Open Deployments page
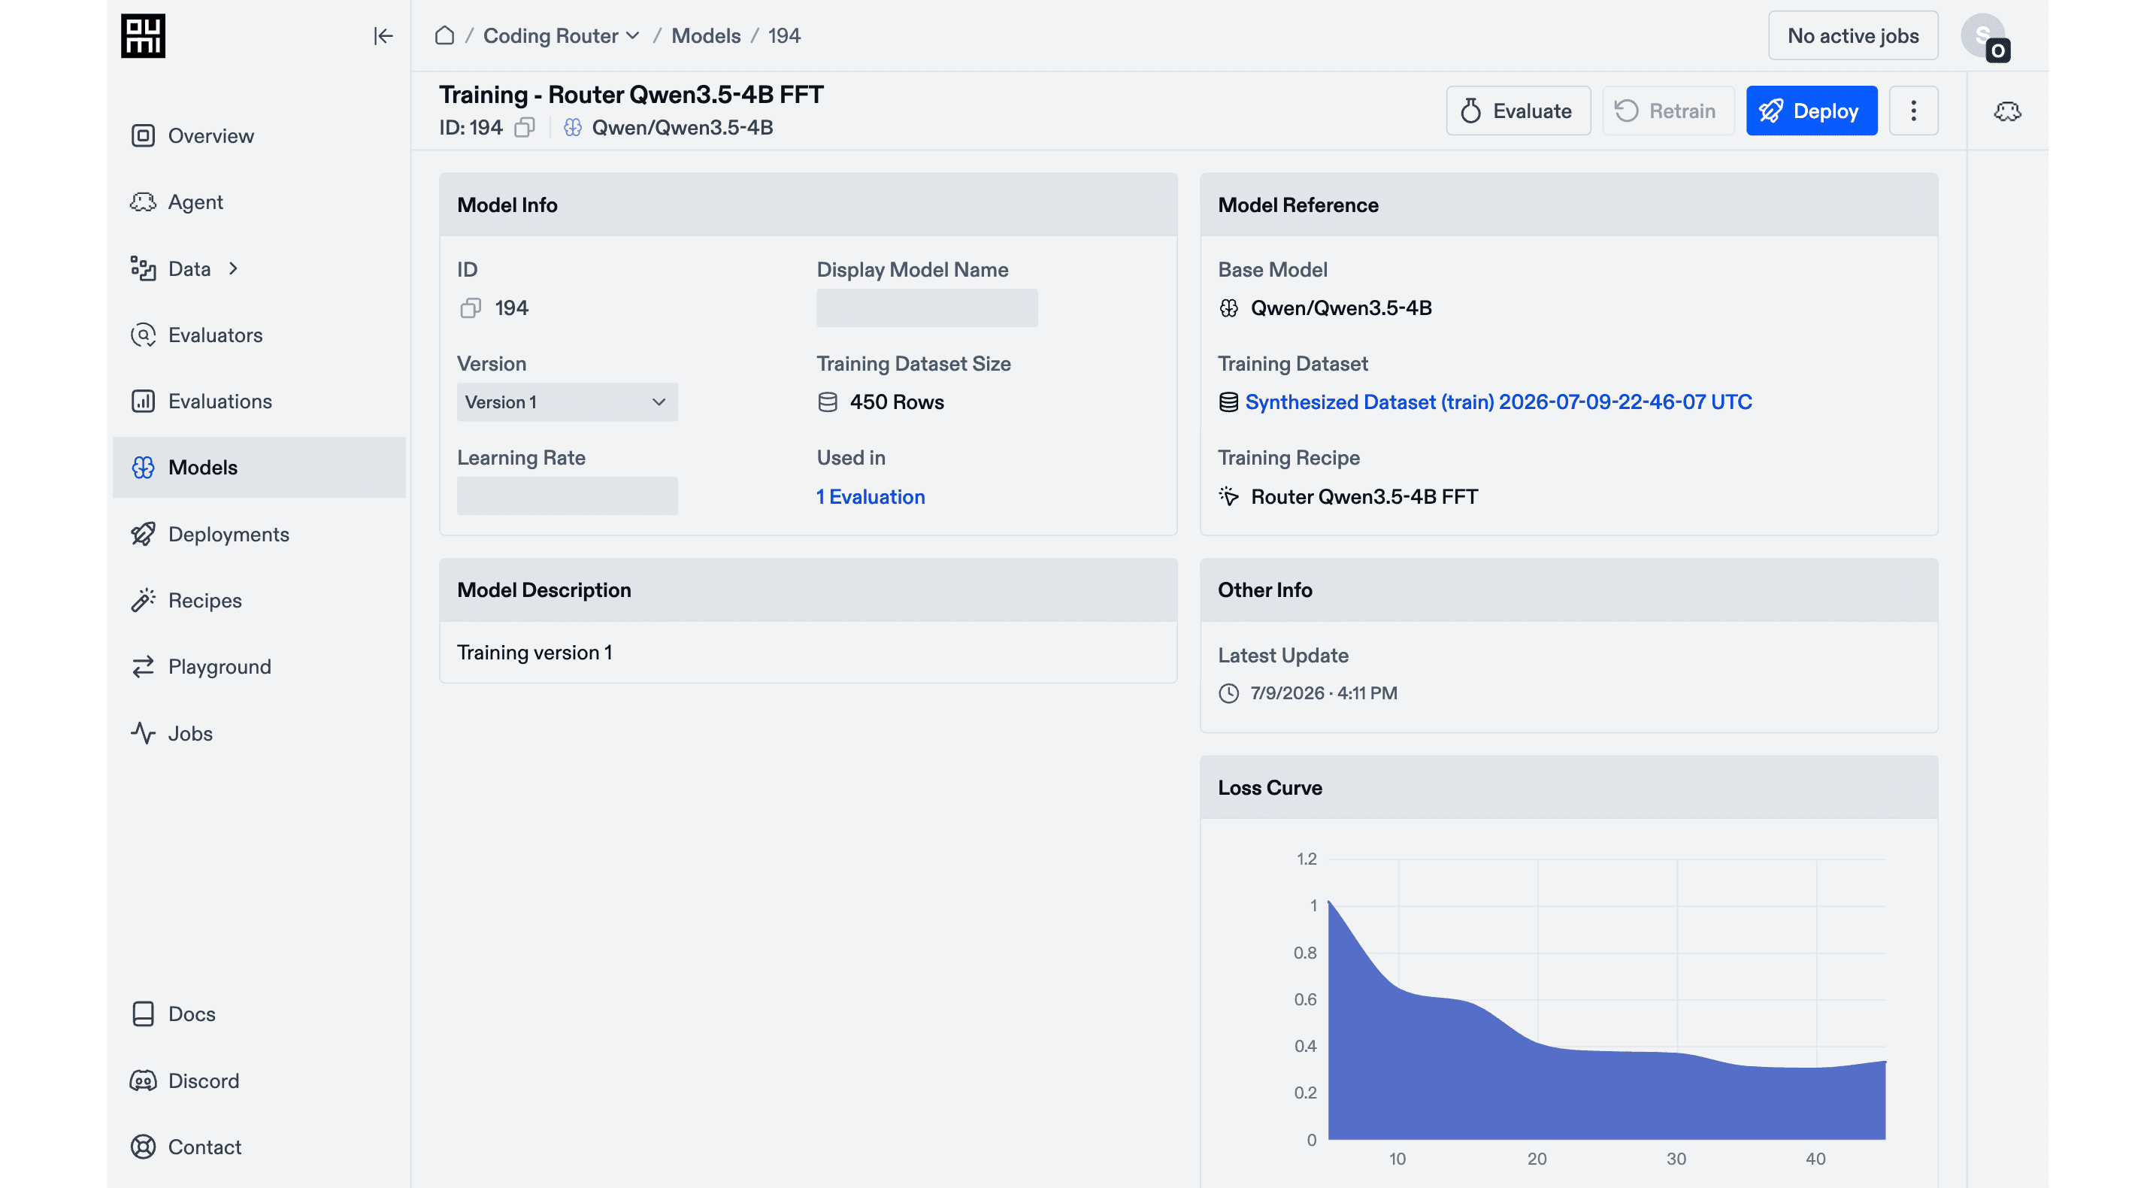Screen dimensions: 2156x1188 (x=259, y=534)
